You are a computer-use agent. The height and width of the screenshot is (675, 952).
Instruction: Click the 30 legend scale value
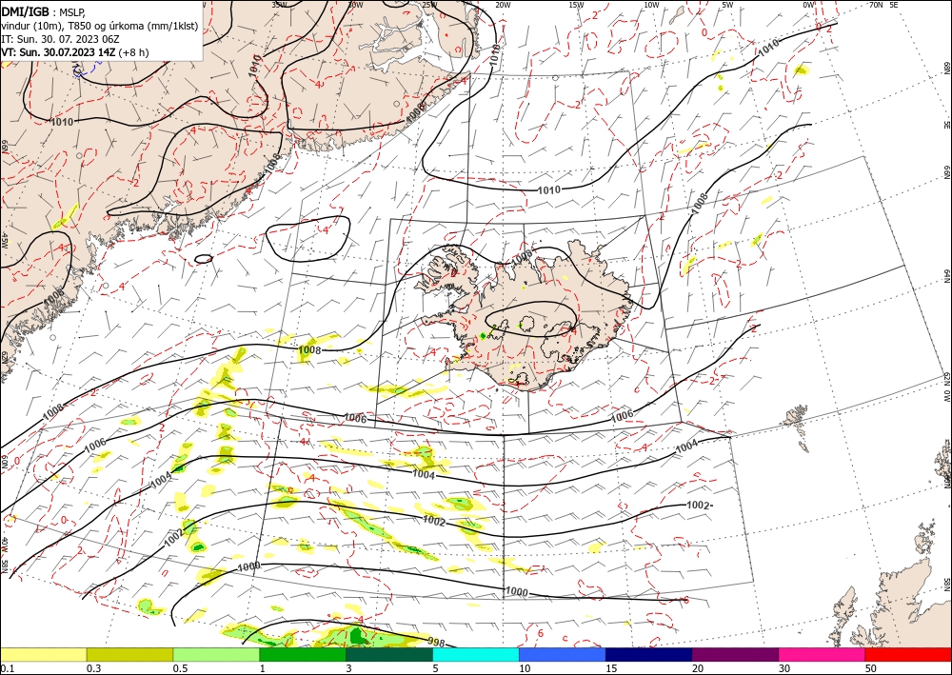coord(784,668)
